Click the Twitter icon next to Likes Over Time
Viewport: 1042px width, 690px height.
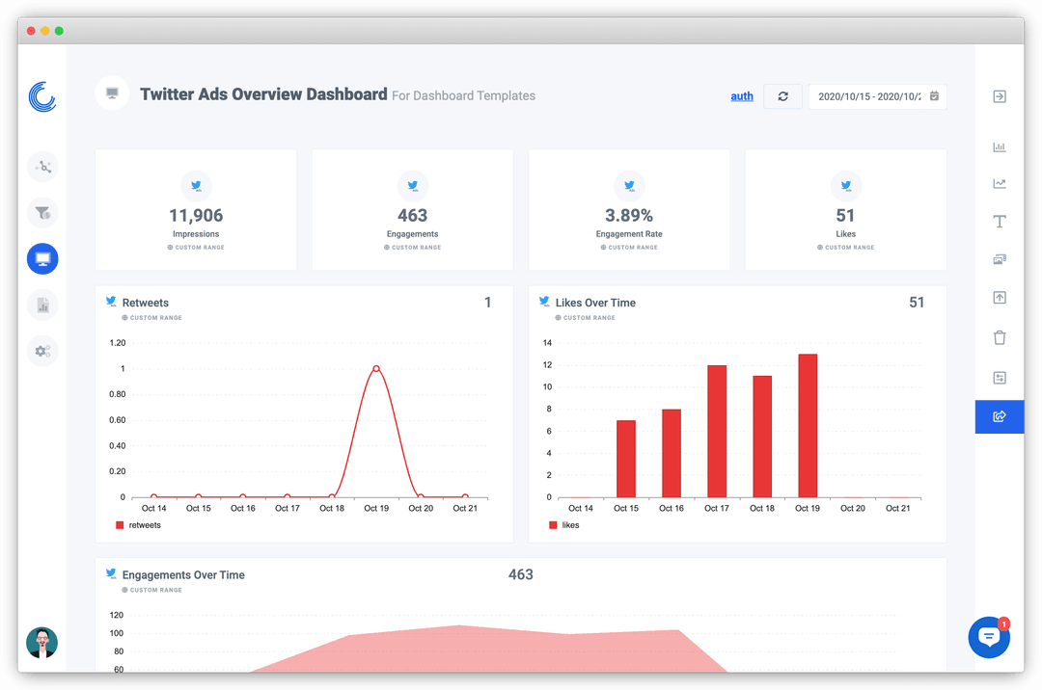pos(544,302)
